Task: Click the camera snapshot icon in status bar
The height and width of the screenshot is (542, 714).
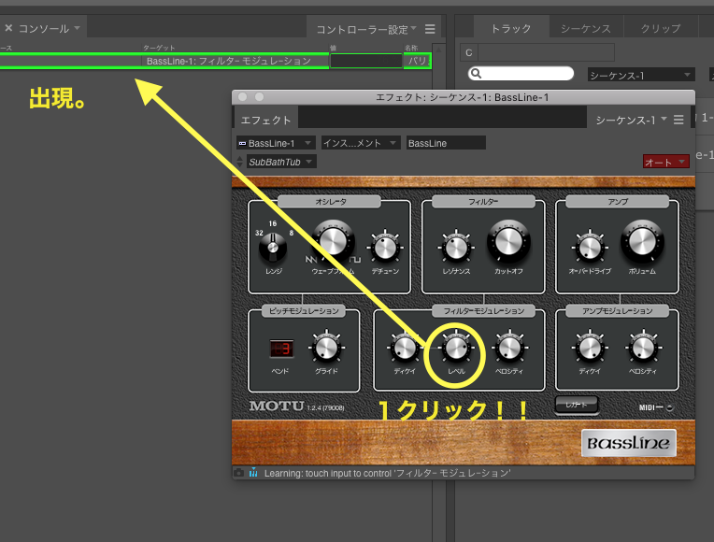Action: pyautogui.click(x=238, y=473)
